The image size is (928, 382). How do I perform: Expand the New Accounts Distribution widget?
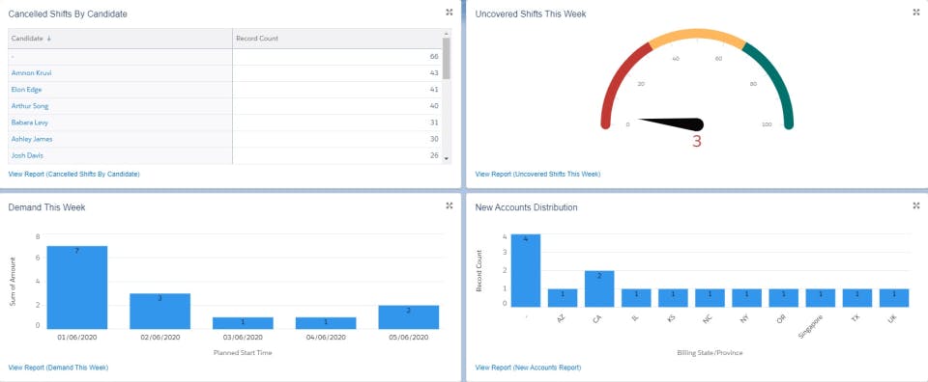pyautogui.click(x=916, y=205)
